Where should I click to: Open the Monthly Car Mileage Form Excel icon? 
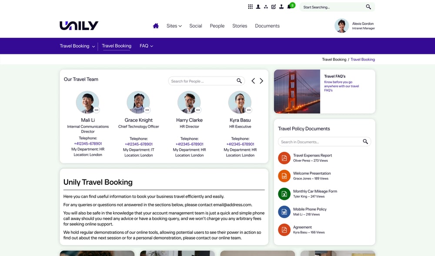pyautogui.click(x=284, y=194)
